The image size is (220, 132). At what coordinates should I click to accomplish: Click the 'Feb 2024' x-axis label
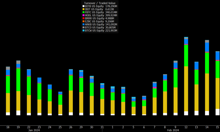pos(173,130)
